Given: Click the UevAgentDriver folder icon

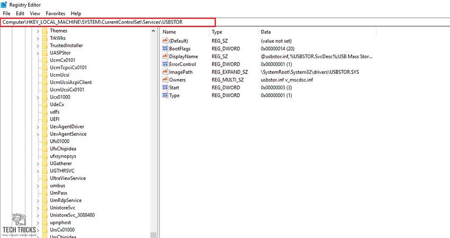Looking at the screenshot, I should pyautogui.click(x=45, y=126).
